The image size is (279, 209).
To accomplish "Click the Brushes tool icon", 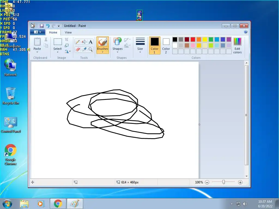I will [x=103, y=42].
